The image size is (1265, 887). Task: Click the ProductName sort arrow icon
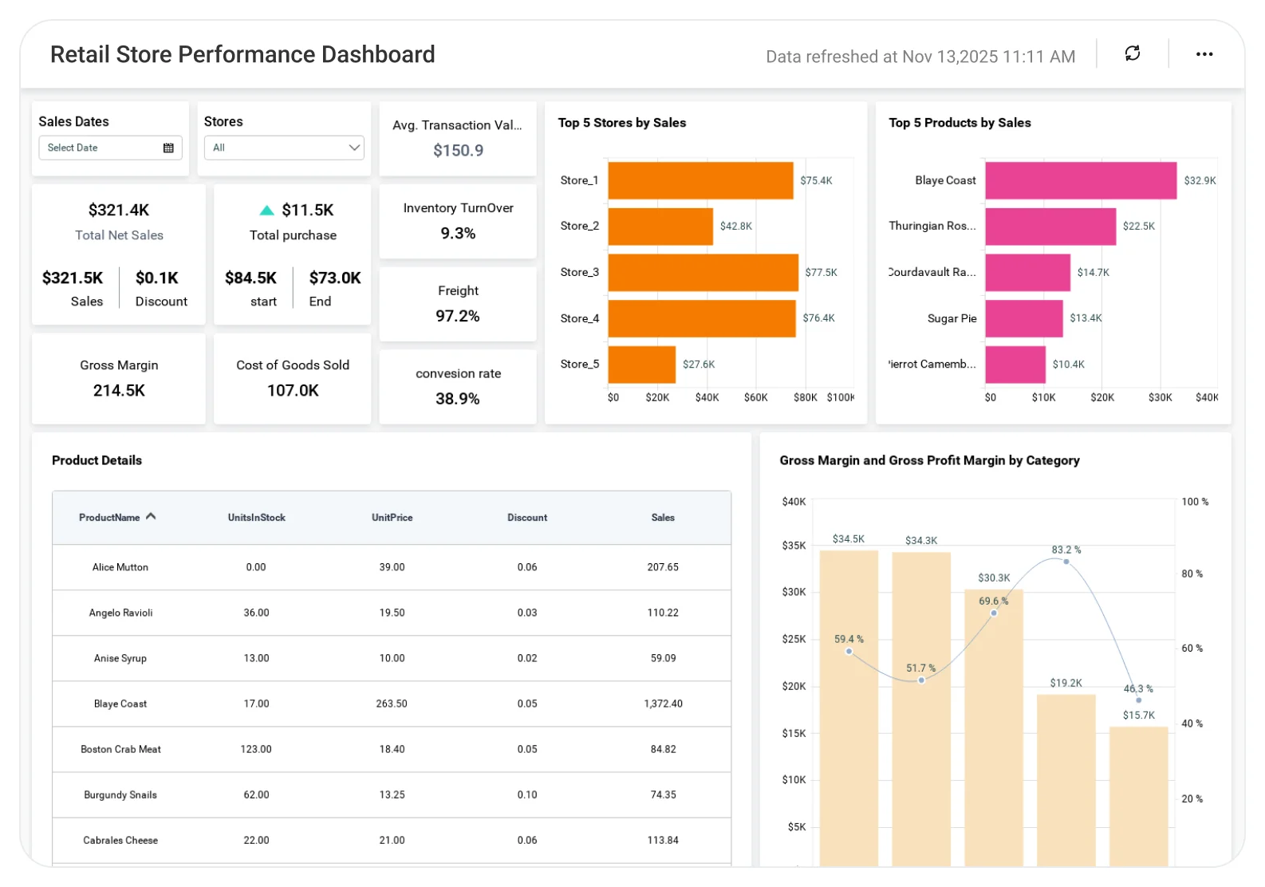151,517
